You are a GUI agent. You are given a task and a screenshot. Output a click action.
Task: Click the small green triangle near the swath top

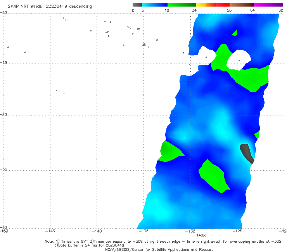click(x=235, y=33)
